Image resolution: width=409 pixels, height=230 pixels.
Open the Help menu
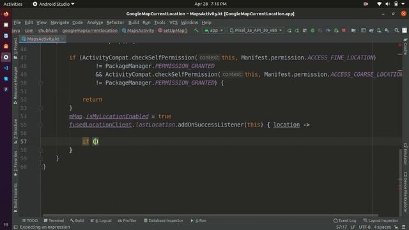(206, 22)
